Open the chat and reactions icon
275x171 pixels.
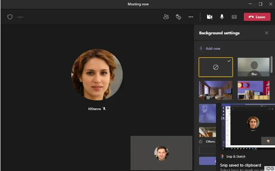pyautogui.click(x=178, y=17)
